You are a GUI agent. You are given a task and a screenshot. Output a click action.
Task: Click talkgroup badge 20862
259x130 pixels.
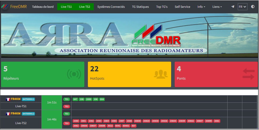click(x=191, y=121)
